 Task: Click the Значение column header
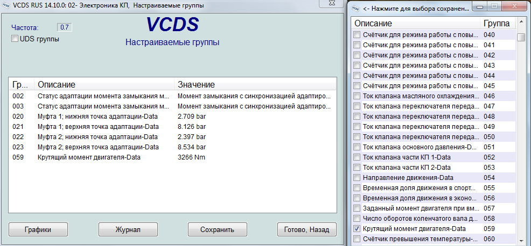click(x=255, y=84)
